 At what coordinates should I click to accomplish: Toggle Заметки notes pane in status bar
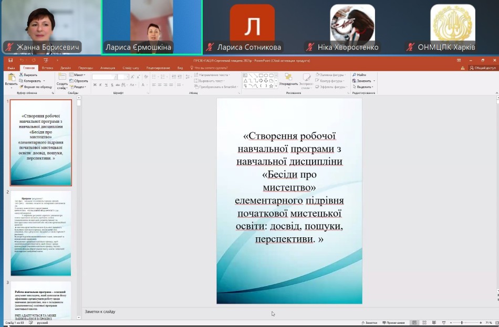(369, 323)
